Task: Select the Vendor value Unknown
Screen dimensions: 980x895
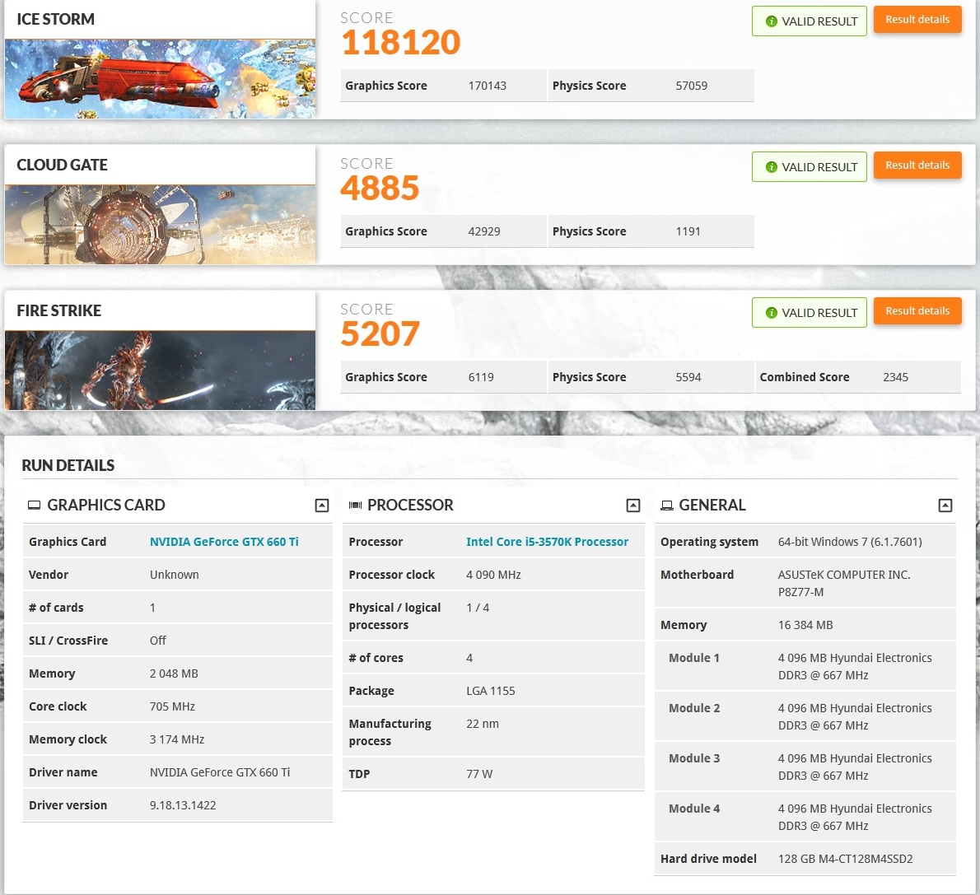Action: (x=174, y=575)
